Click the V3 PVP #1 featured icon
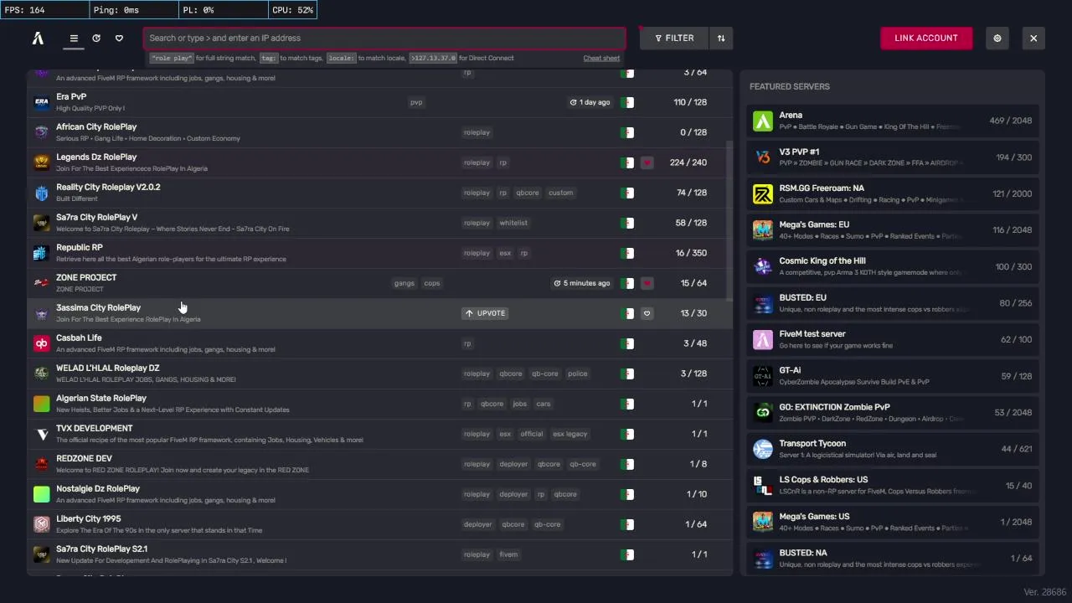Screen dimensions: 1072x603 pyautogui.click(x=763, y=157)
